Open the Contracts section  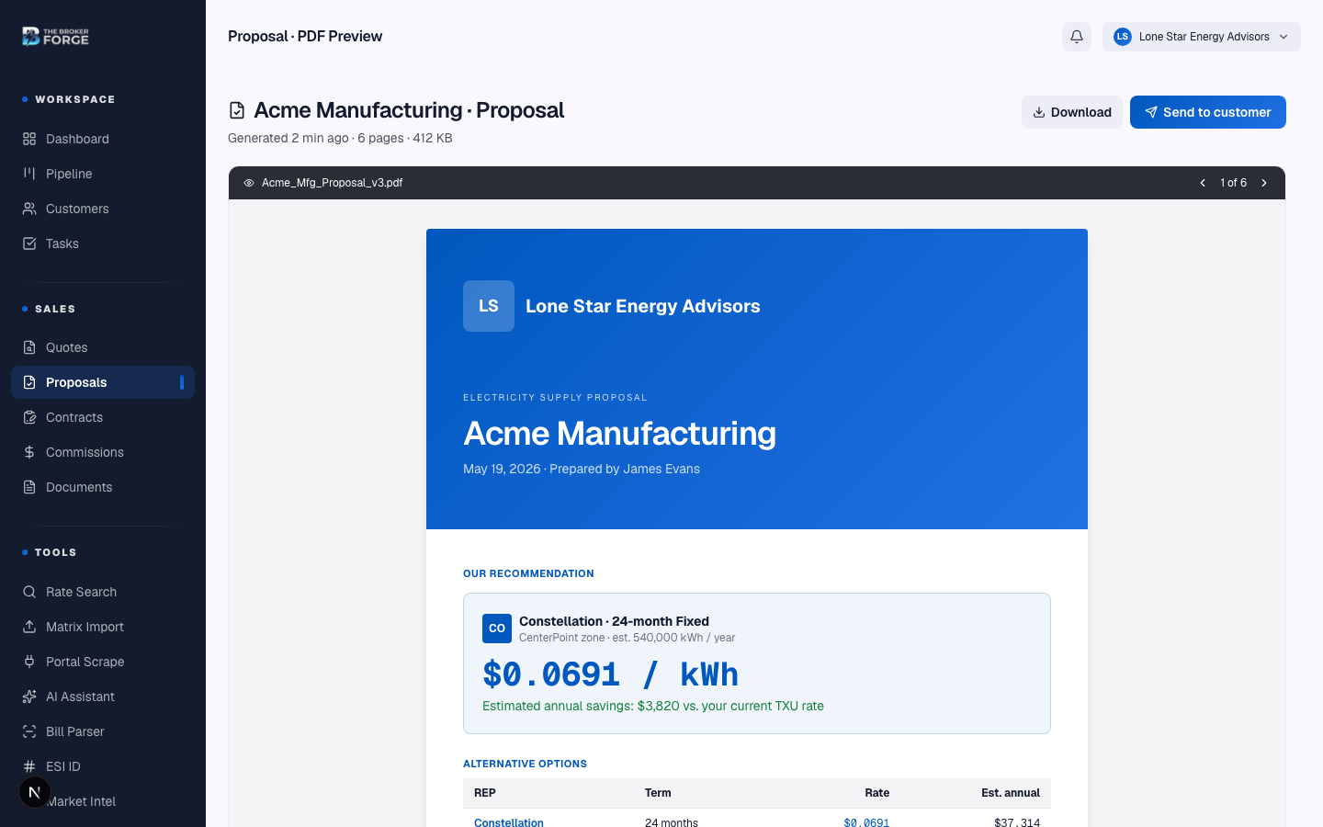coord(103,417)
